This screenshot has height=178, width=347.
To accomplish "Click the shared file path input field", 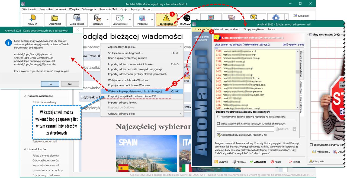I will (x=246, y=129).
